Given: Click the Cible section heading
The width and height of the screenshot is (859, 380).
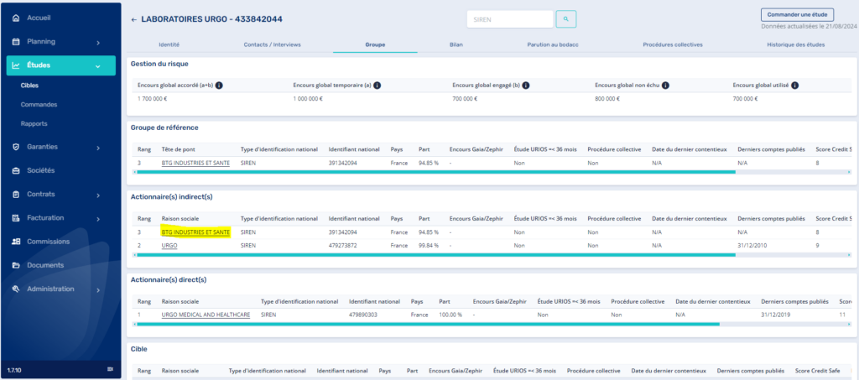Looking at the screenshot, I should 139,348.
